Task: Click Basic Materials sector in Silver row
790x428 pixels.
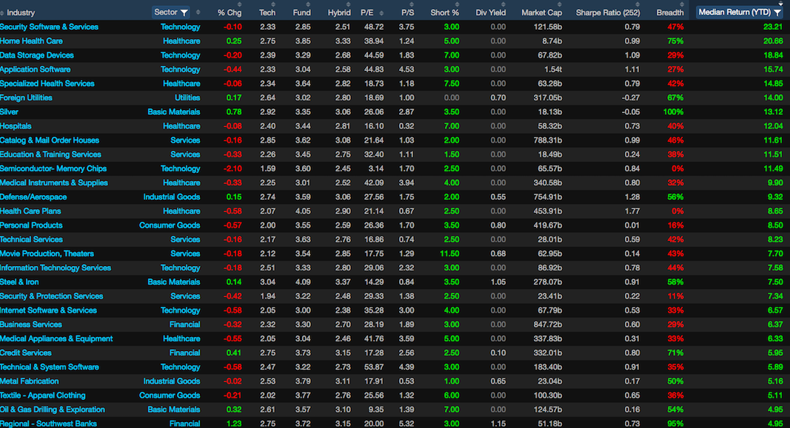Action: (174, 112)
